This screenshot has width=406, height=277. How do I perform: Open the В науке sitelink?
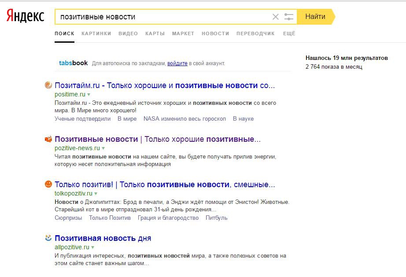(244, 119)
